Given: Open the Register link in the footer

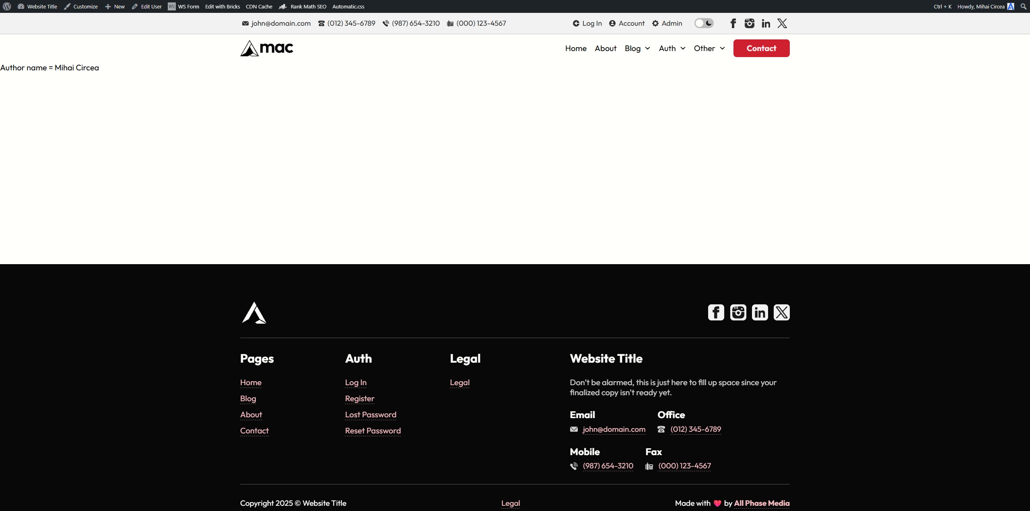Looking at the screenshot, I should [x=359, y=398].
